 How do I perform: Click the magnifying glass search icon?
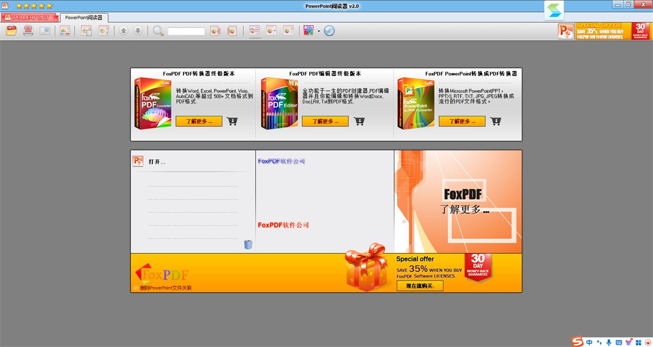(x=158, y=30)
